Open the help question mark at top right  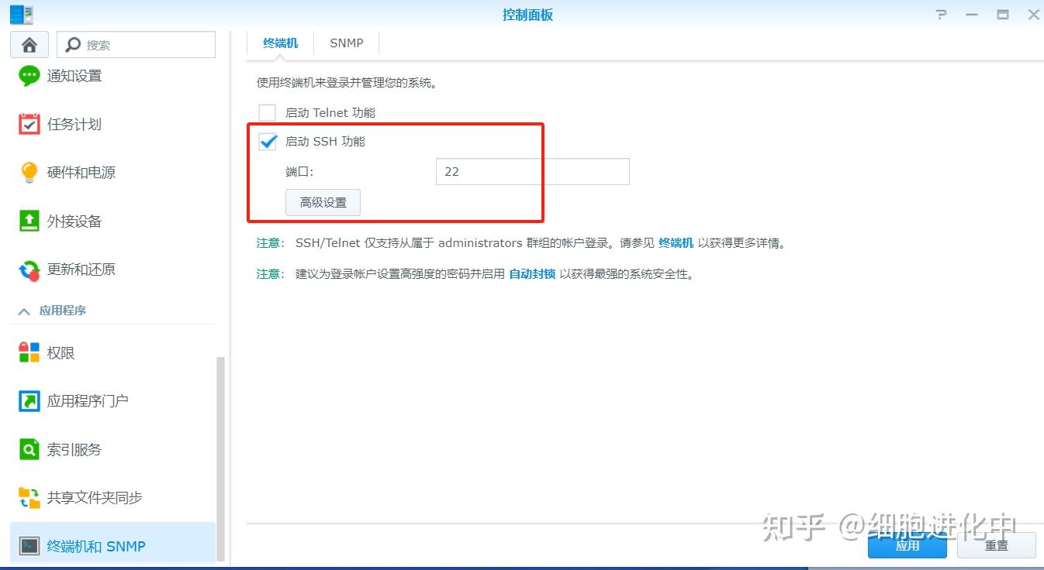[x=940, y=14]
